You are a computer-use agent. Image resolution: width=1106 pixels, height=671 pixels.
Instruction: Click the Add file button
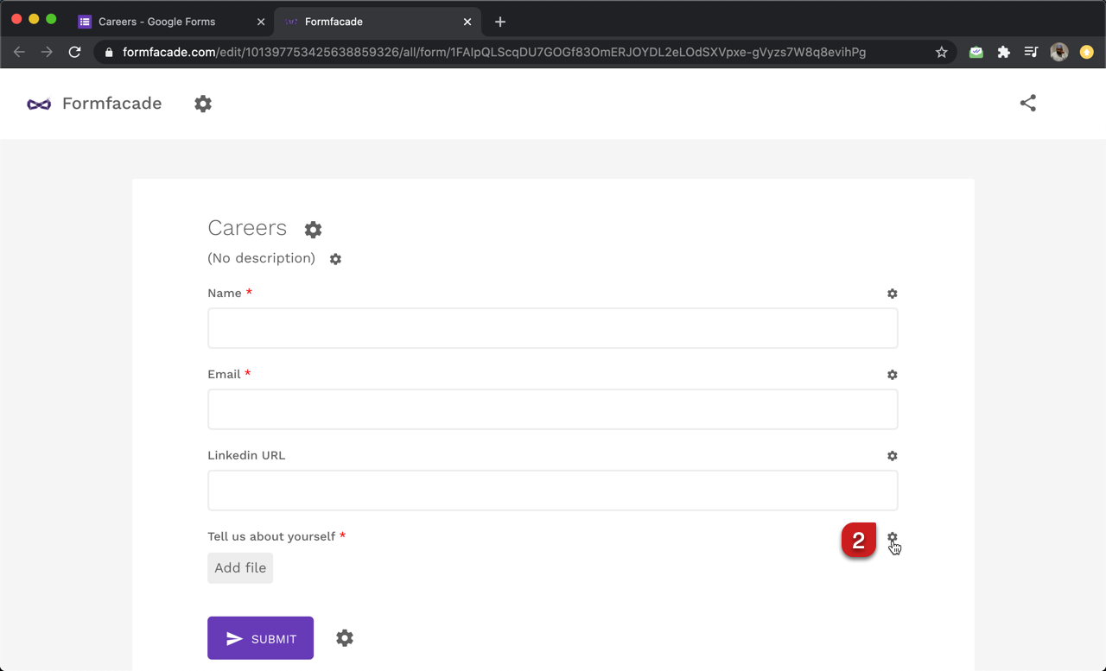pyautogui.click(x=240, y=568)
